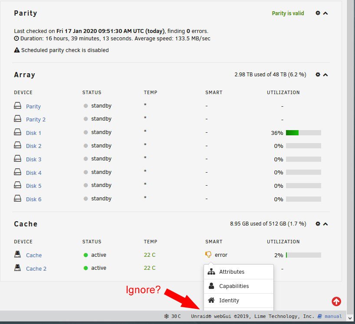355x324 pixels.
Task: Click the '2.98 TB used of 48 TB' text
Action: pyautogui.click(x=270, y=75)
